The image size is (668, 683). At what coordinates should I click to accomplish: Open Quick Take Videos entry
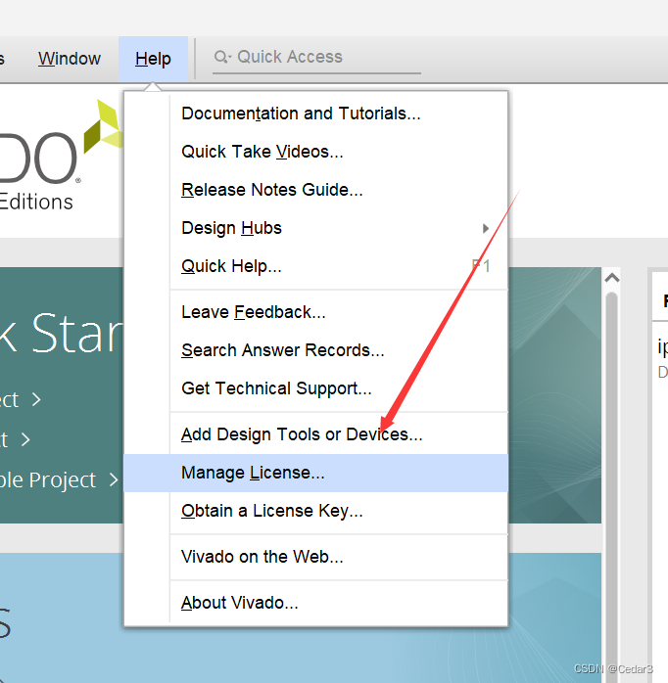point(316,152)
